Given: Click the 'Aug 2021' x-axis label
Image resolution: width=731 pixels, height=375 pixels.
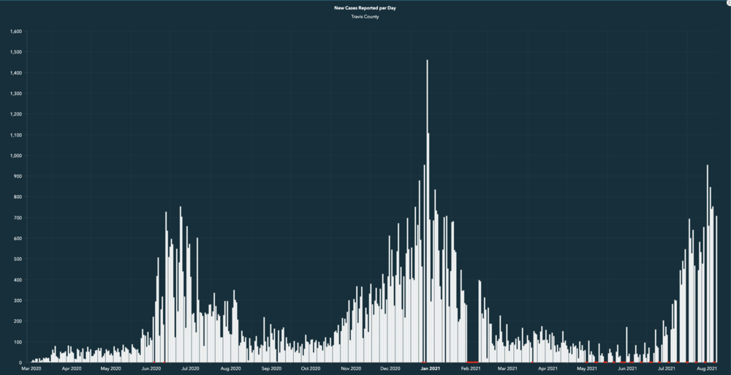Looking at the screenshot, I should 706,369.
